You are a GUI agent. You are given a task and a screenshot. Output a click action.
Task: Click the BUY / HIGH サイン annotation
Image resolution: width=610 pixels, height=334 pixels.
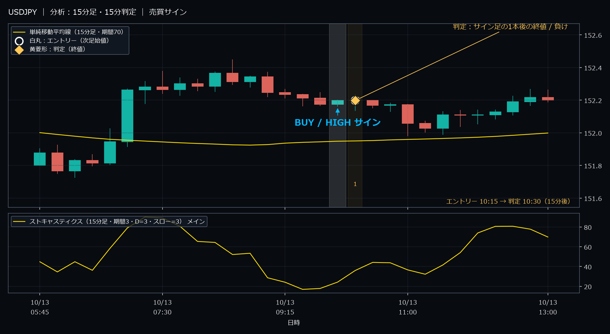pos(338,123)
